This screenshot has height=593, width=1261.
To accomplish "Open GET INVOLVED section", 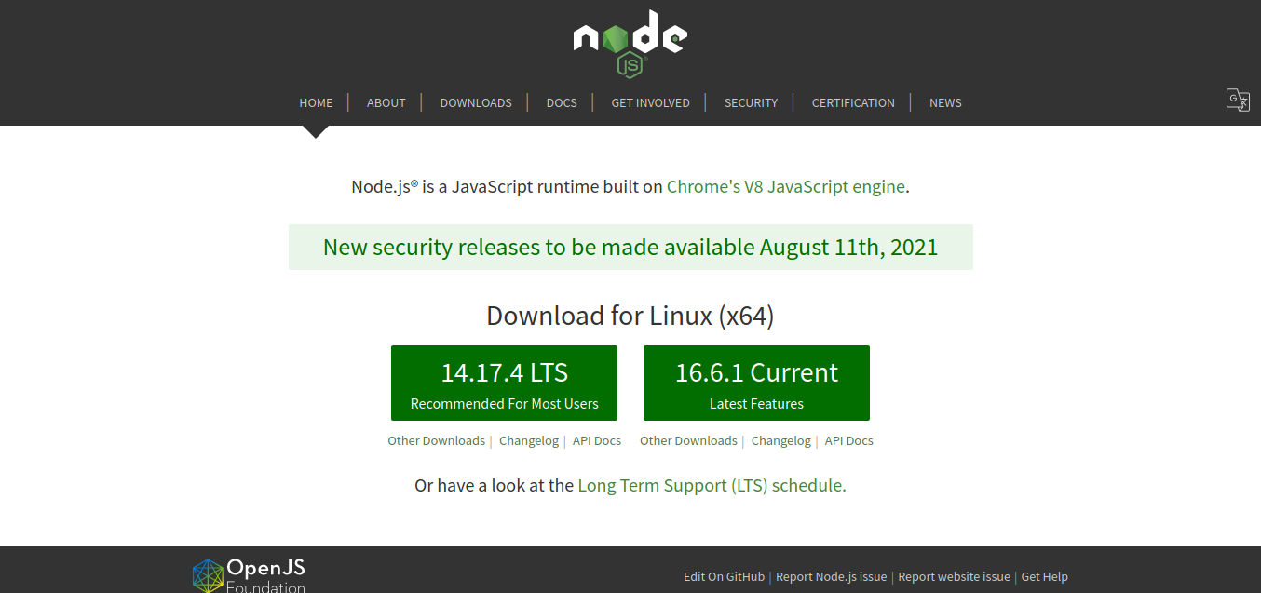I will (x=650, y=102).
